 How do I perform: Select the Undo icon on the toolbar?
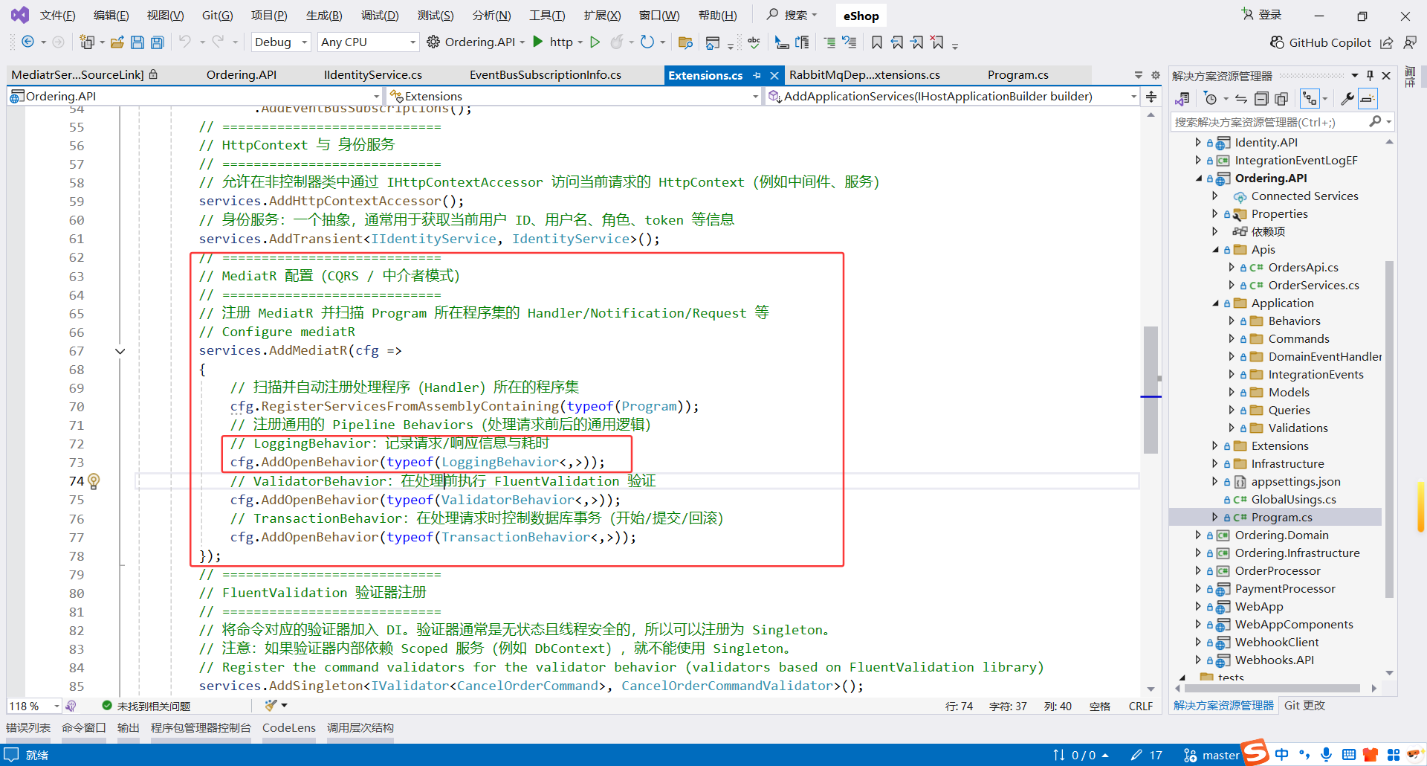click(187, 42)
